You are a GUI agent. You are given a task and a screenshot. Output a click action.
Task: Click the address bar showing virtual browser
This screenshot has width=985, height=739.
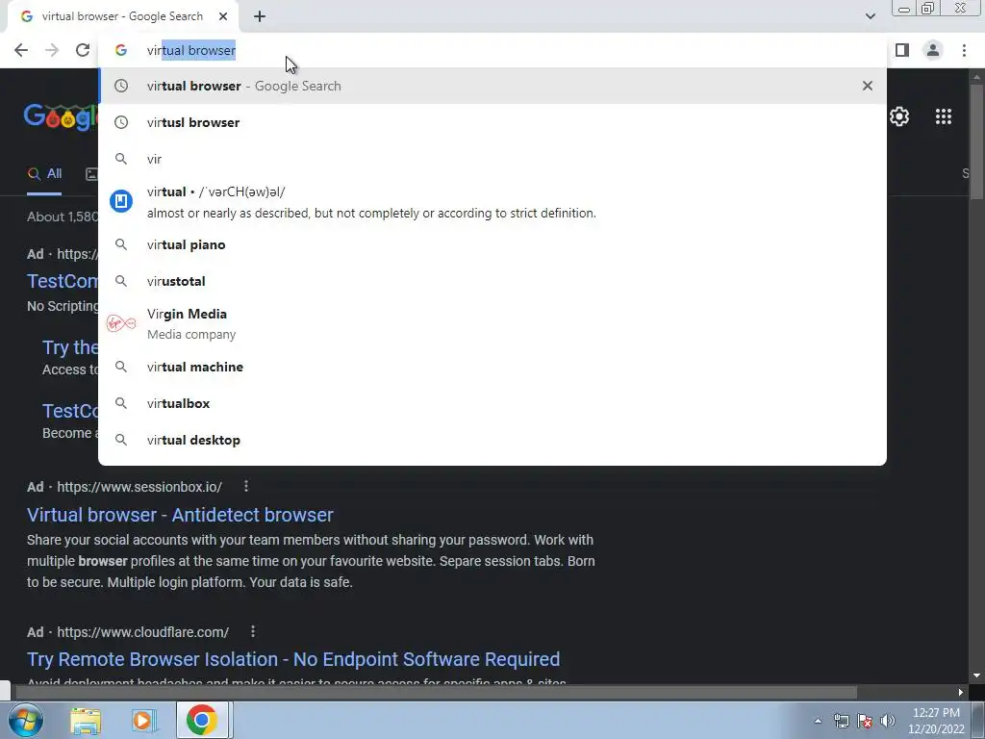[492, 50]
